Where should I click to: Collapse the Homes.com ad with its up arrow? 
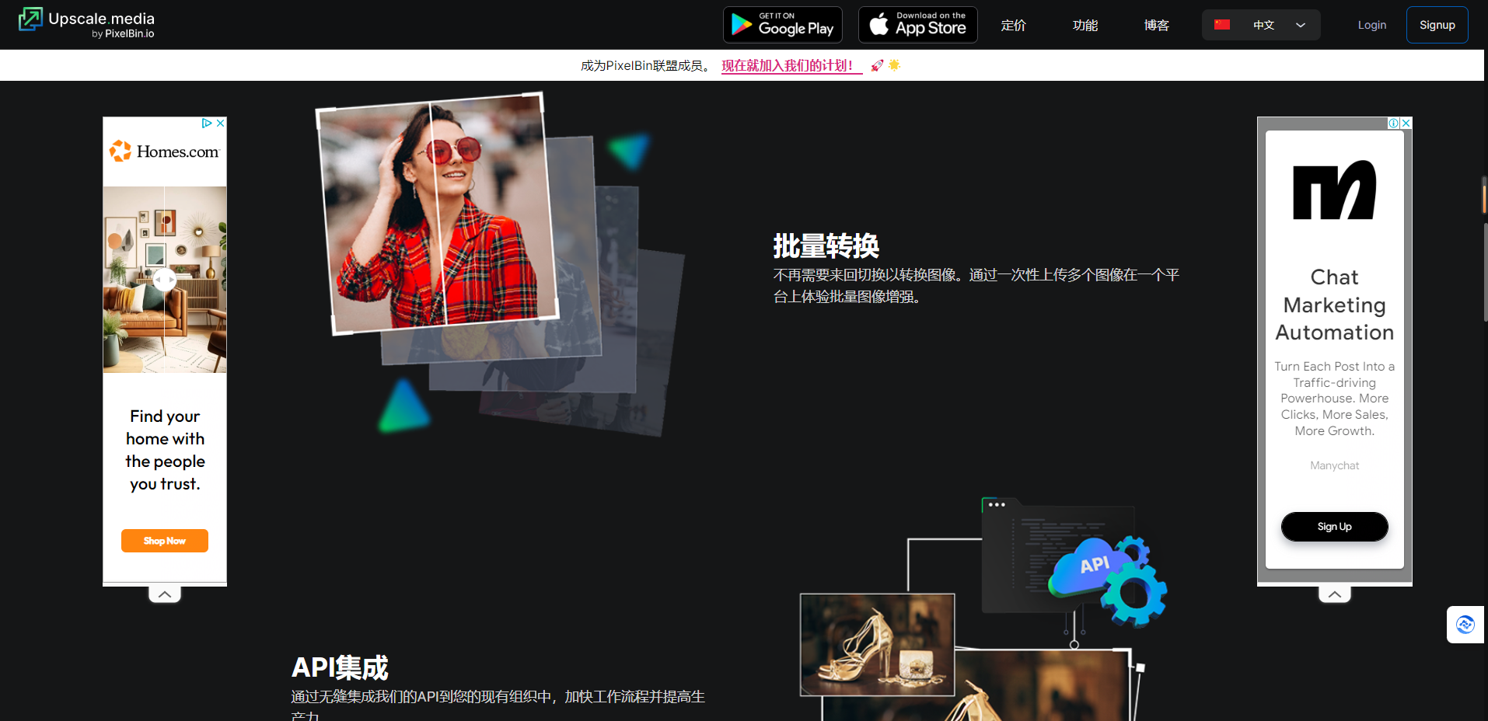click(164, 593)
